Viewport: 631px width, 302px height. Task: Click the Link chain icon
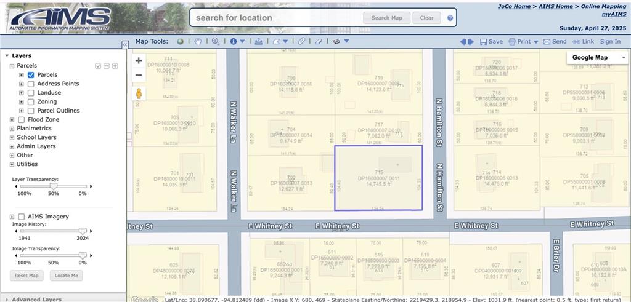(x=576, y=42)
